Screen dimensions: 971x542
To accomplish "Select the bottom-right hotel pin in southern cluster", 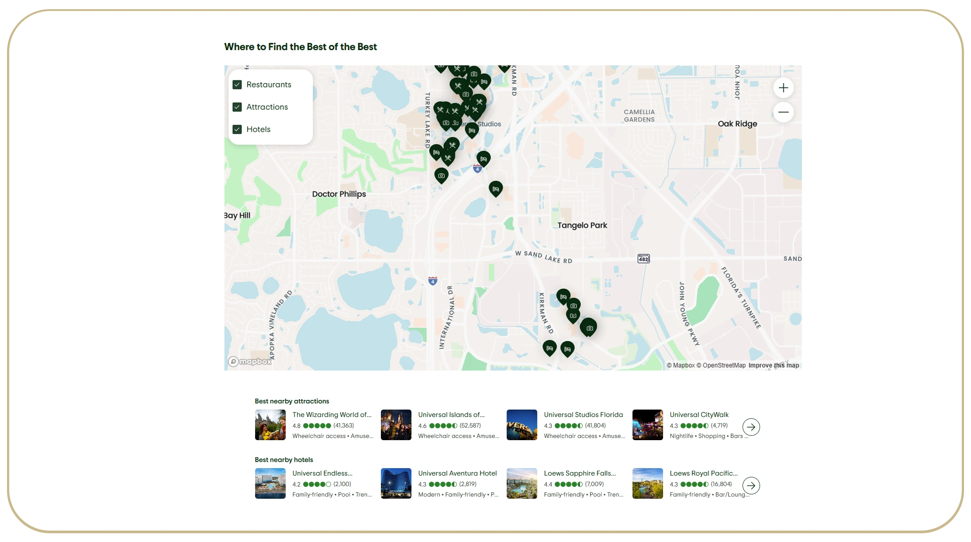I will click(x=567, y=349).
